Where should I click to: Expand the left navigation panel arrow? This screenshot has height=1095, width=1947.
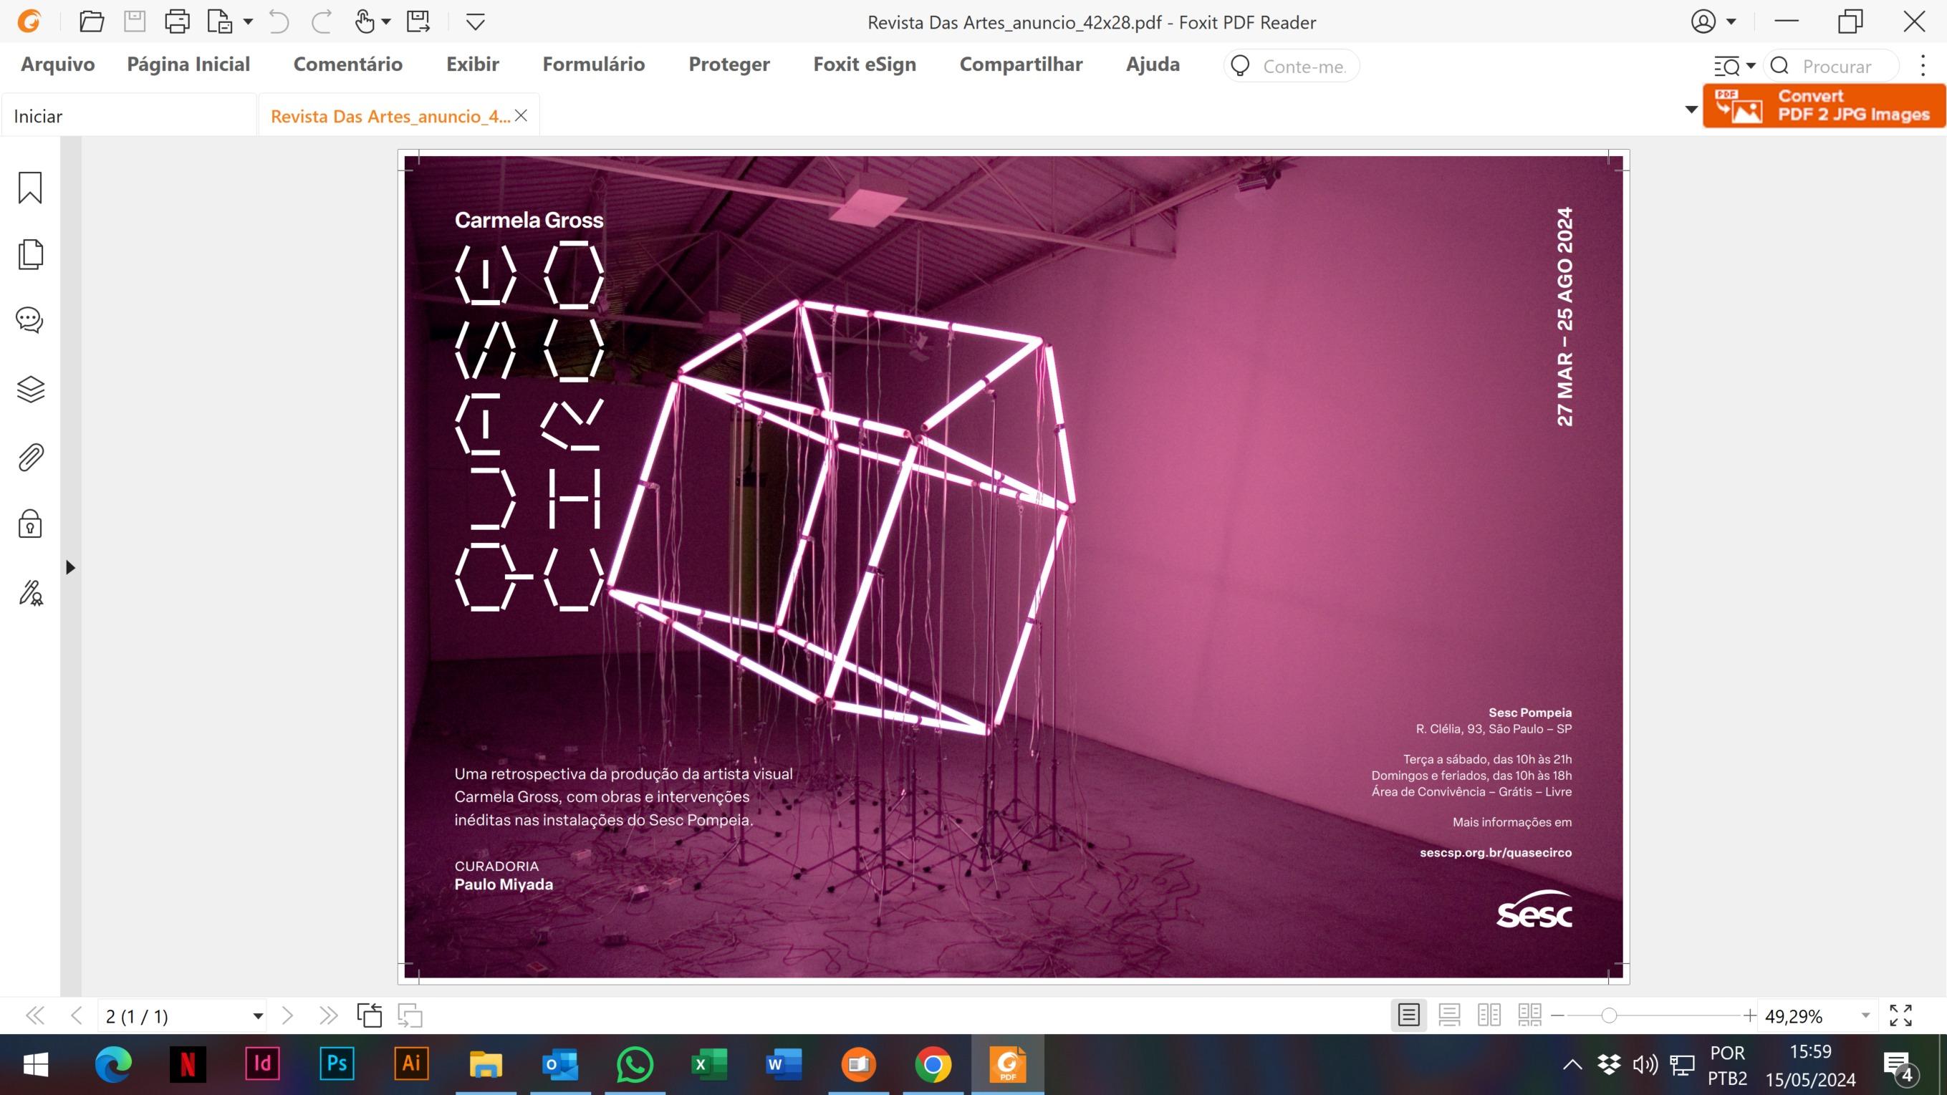click(x=70, y=566)
